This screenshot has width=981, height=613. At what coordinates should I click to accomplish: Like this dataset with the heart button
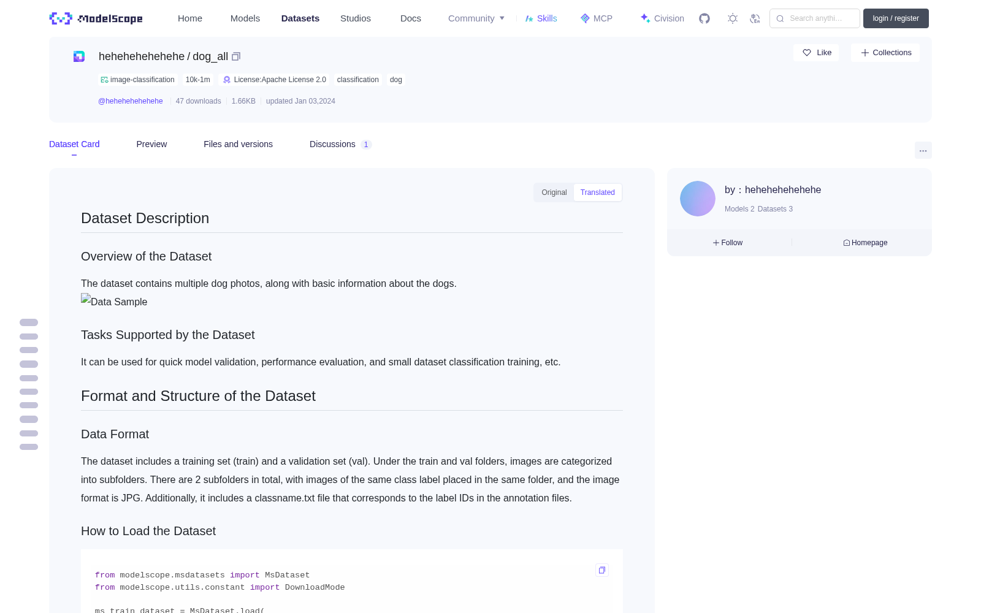coord(817,53)
